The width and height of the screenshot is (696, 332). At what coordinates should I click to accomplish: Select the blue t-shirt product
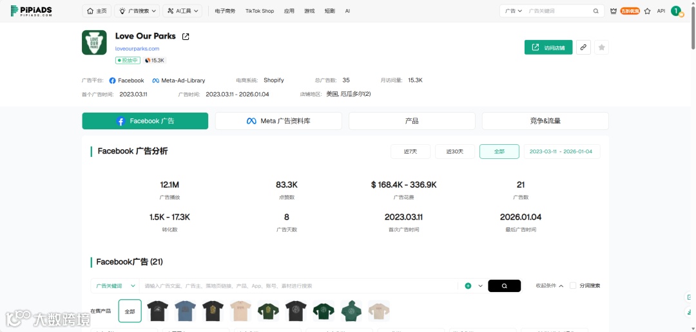[x=185, y=311]
